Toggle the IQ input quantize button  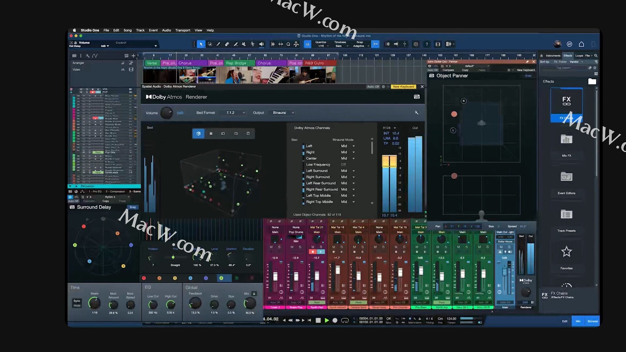point(307,44)
